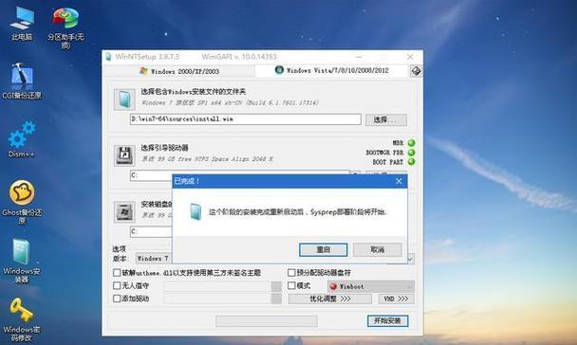This screenshot has height=345, width=577.
Task: Enable 预分配驱动器盘符 checkbox
Action: 291,273
